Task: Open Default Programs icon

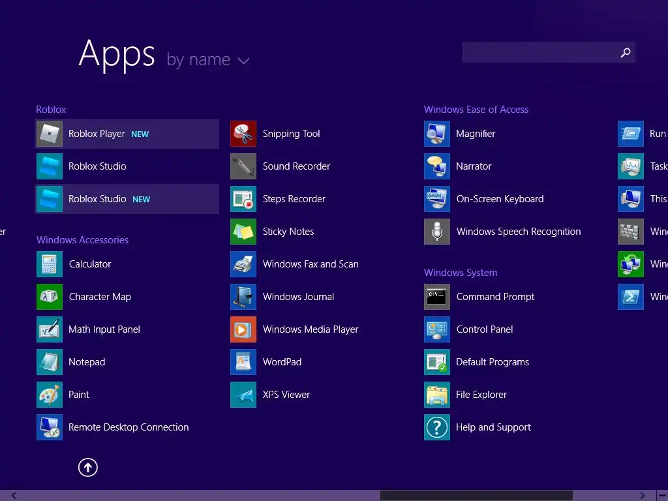Action: click(437, 362)
